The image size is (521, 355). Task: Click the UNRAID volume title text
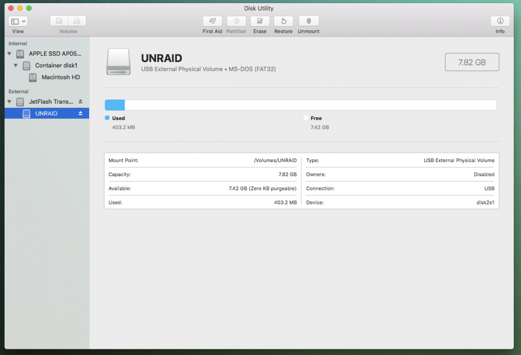162,58
